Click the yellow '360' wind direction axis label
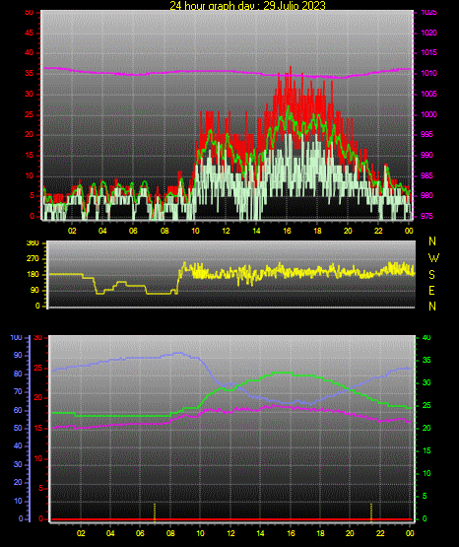Screen dimensions: 459x547 (33, 243)
